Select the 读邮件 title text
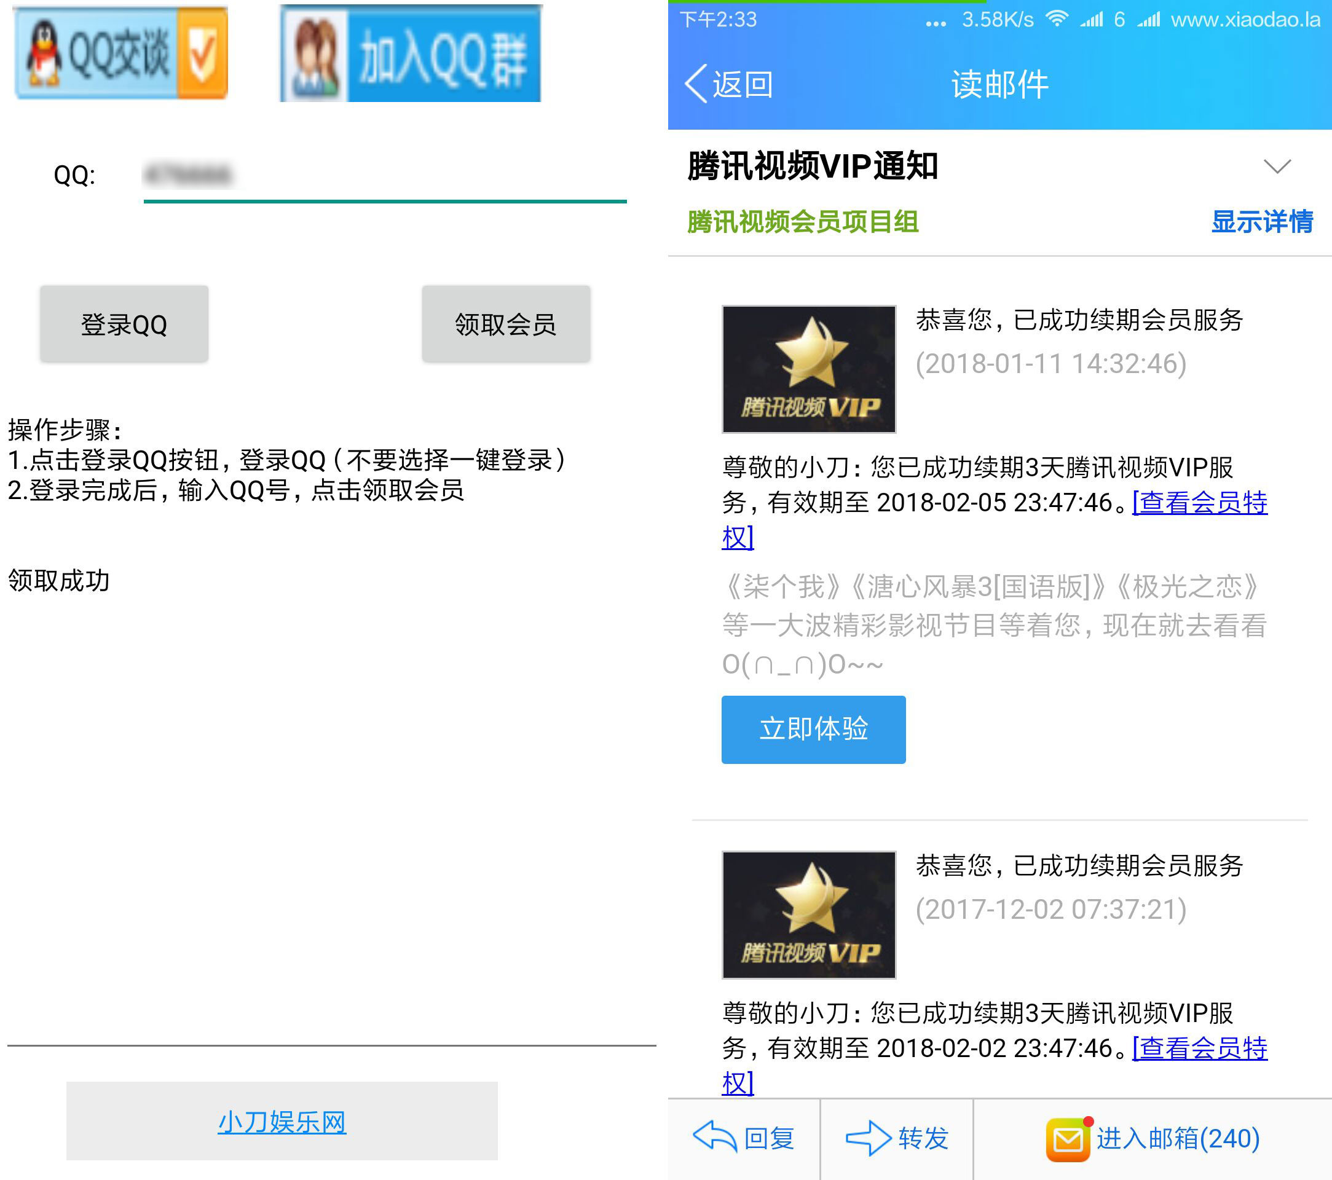The height and width of the screenshot is (1180, 1332). (x=1000, y=85)
